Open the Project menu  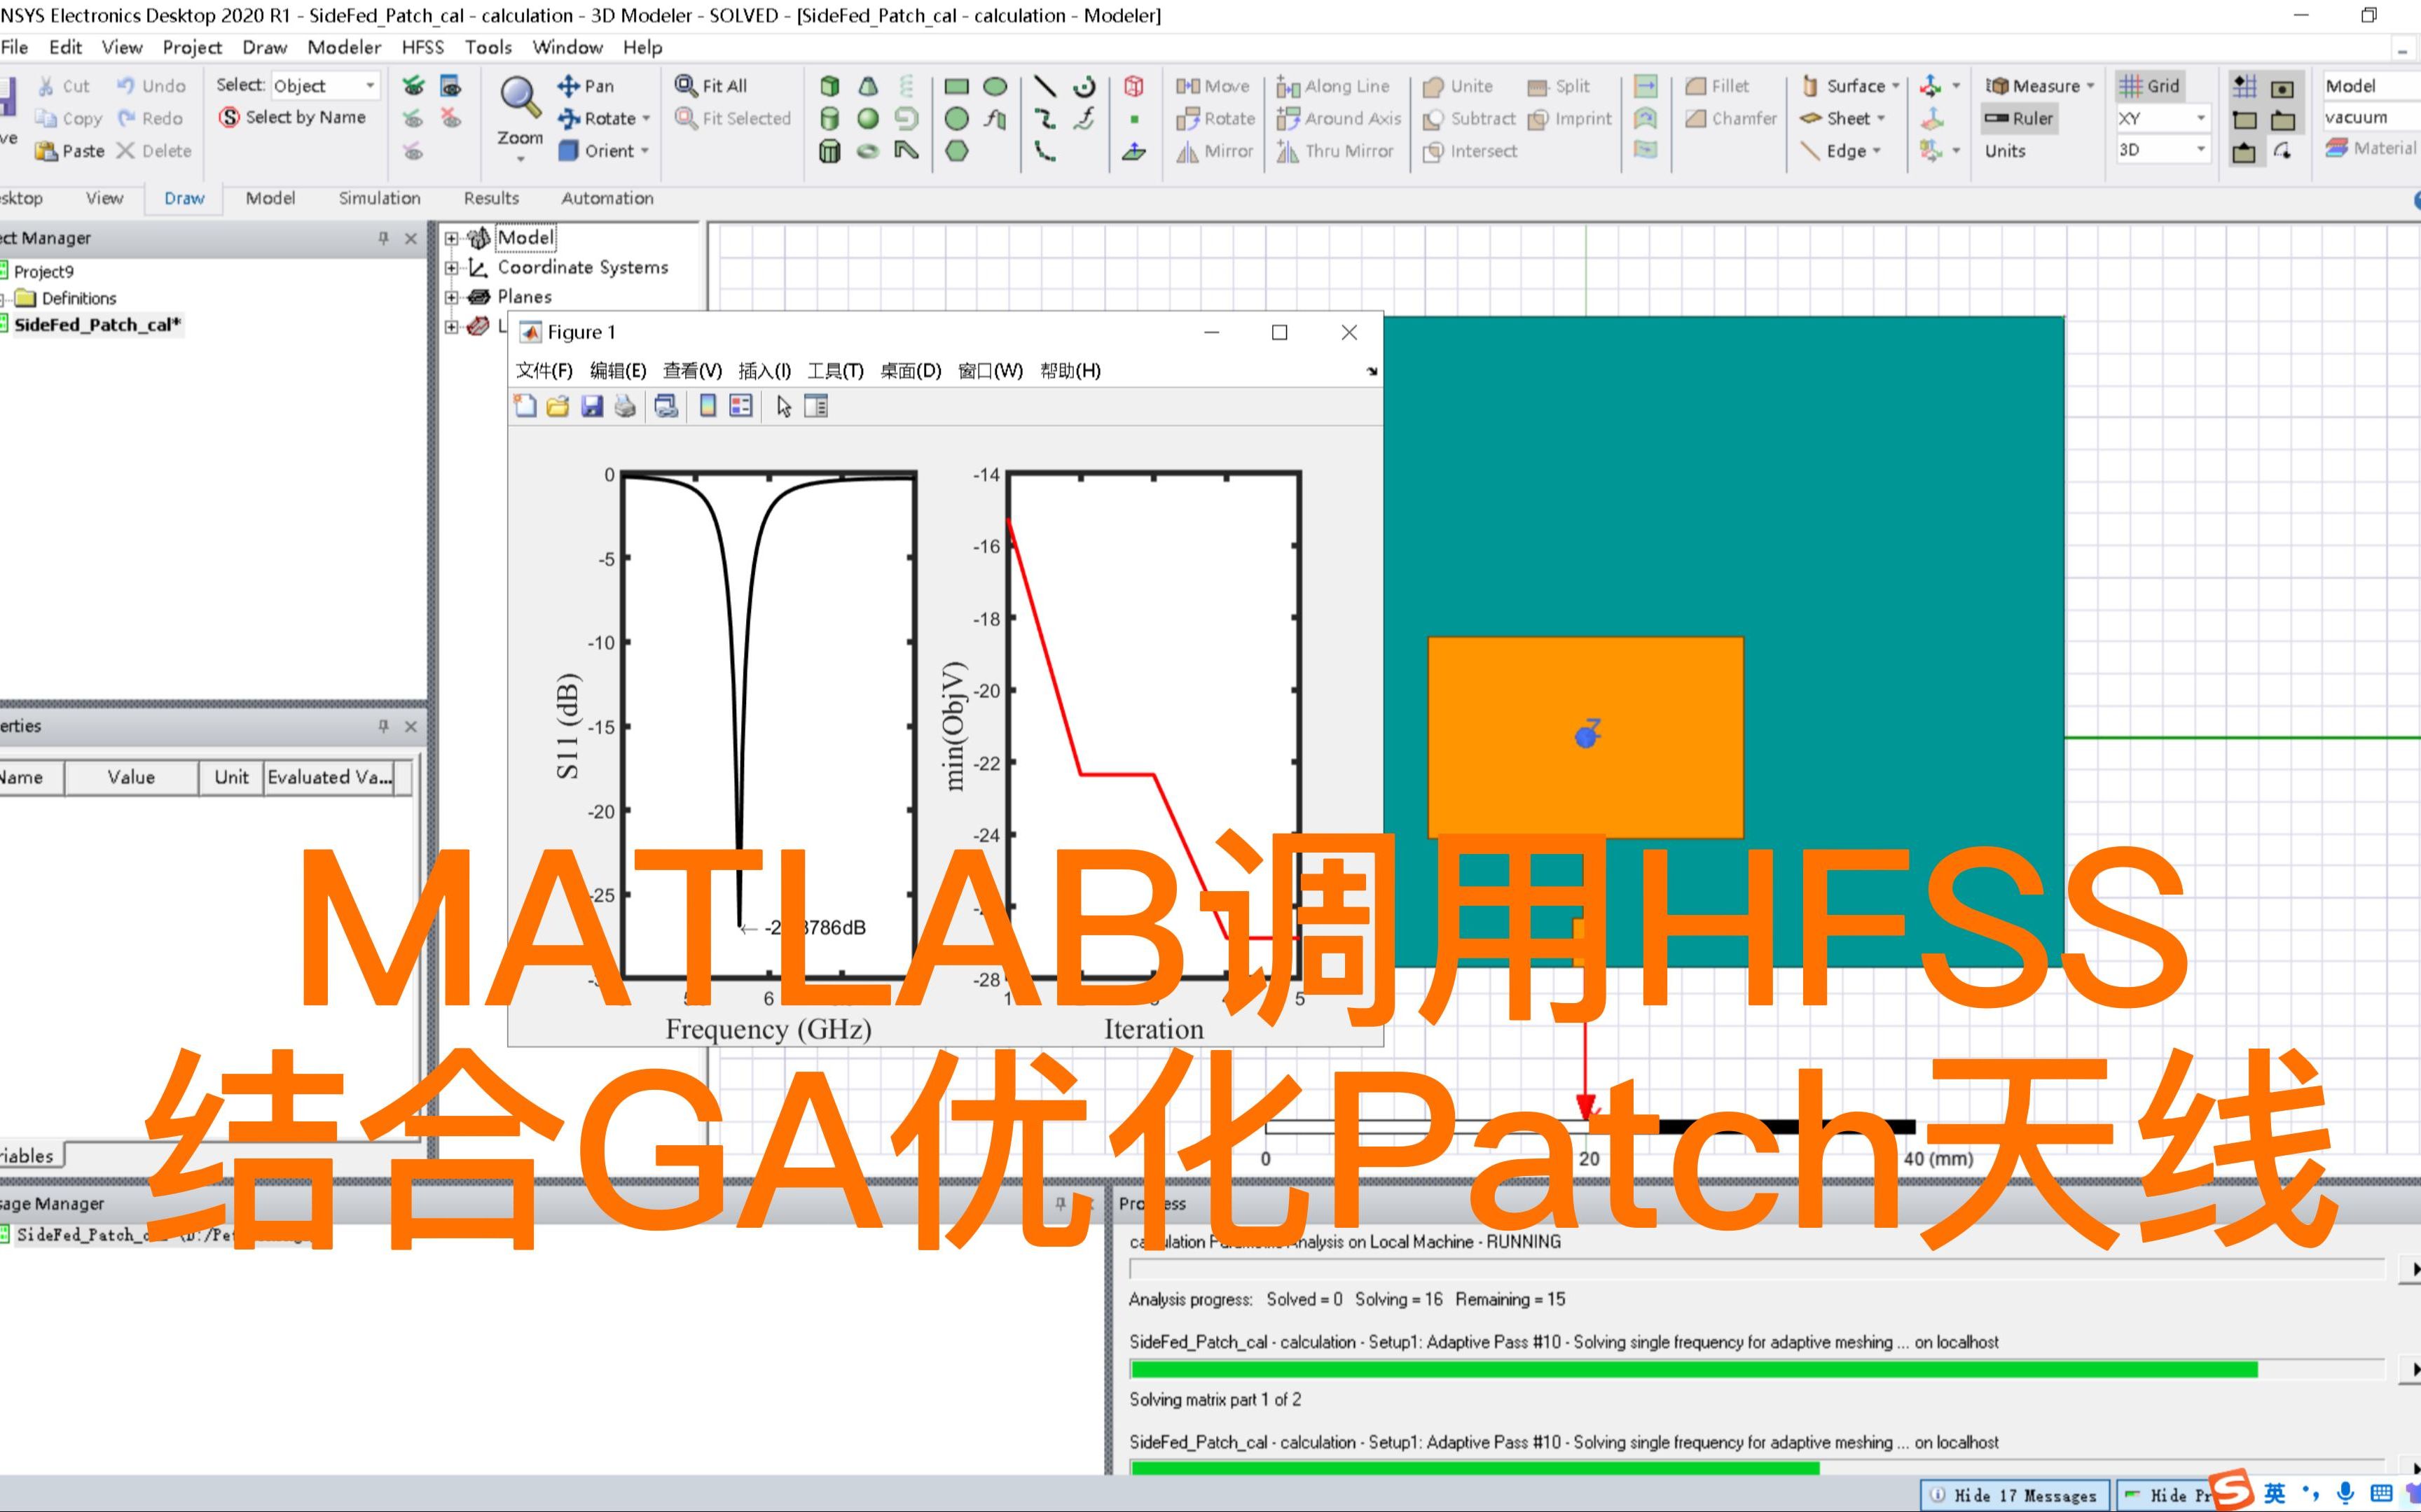coord(192,47)
